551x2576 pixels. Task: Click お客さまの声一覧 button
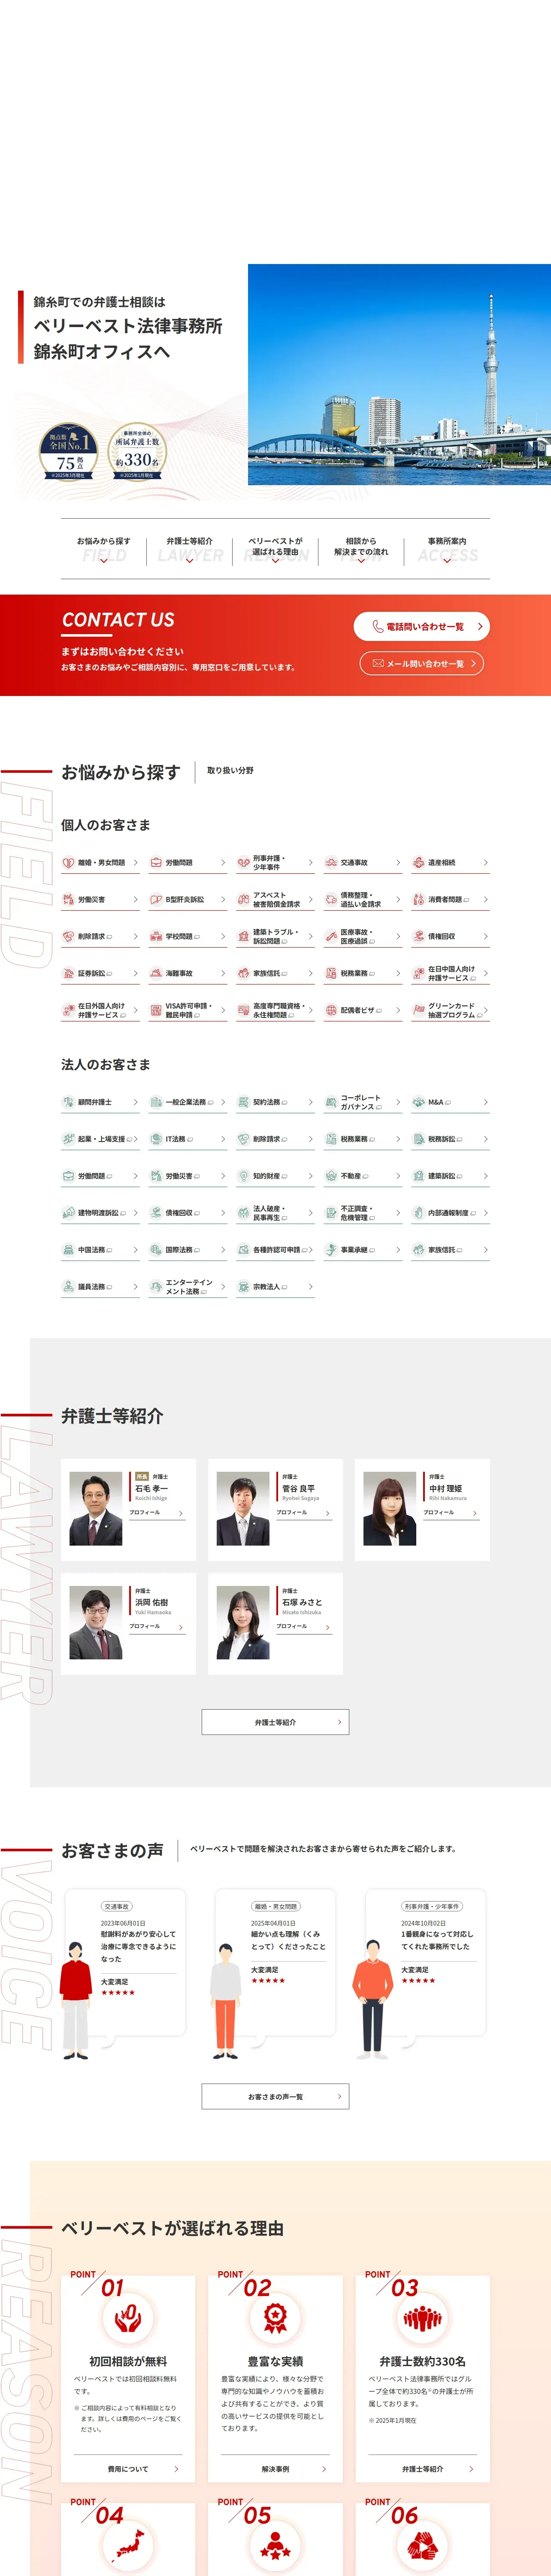coord(275,2097)
